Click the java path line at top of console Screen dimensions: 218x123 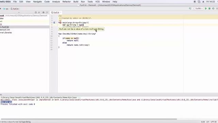(41, 97)
